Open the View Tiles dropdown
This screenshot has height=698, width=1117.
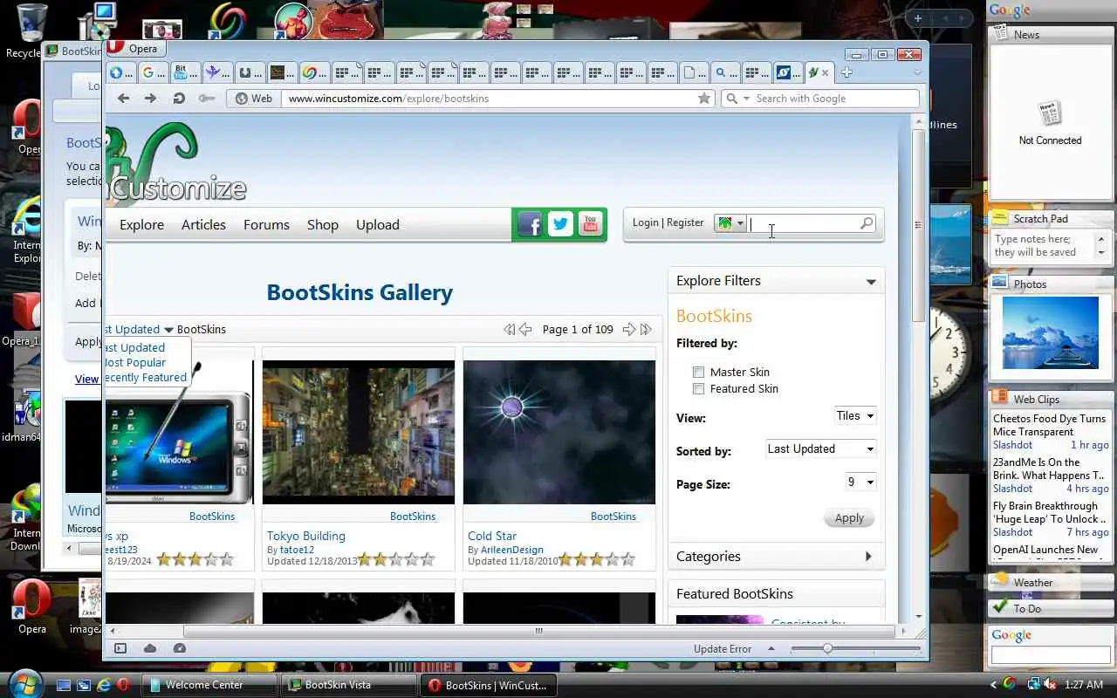point(855,416)
